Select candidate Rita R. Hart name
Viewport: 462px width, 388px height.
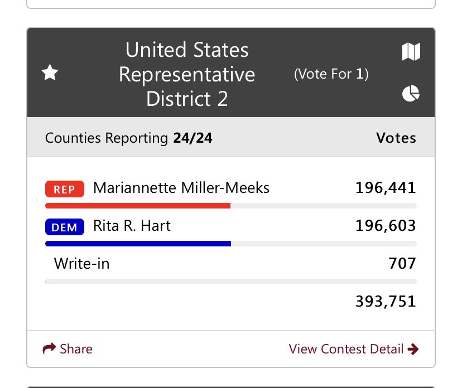click(x=132, y=226)
